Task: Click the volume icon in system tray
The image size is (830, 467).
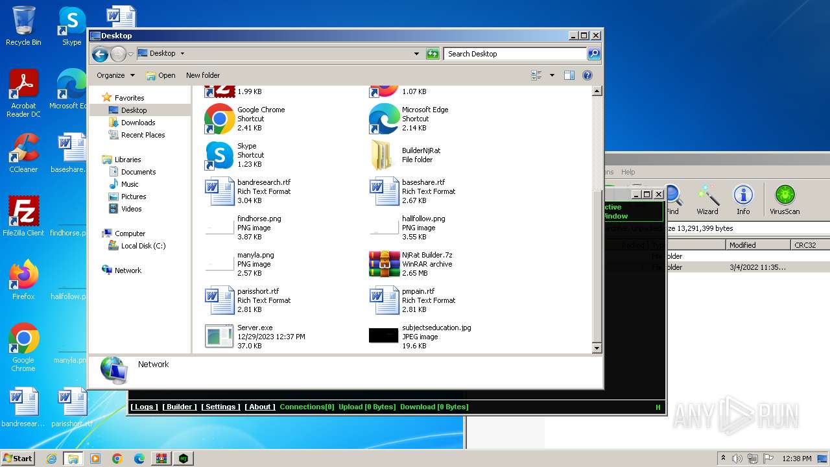Action: tap(737, 458)
